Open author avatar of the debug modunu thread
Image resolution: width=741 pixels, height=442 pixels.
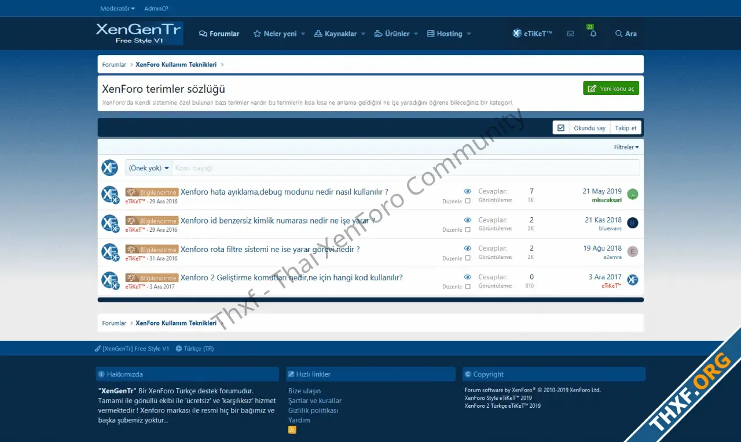110,195
